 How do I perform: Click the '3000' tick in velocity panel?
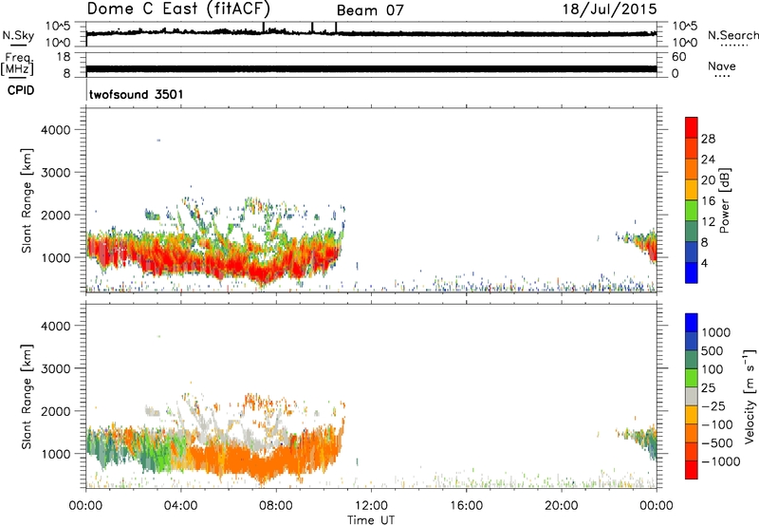pyautogui.click(x=55, y=368)
